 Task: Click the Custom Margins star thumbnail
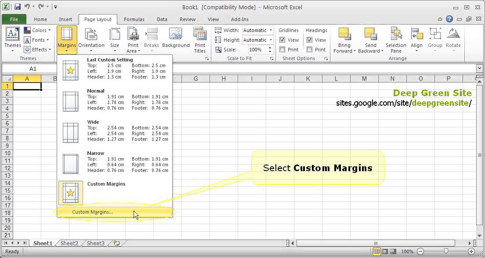click(x=71, y=193)
